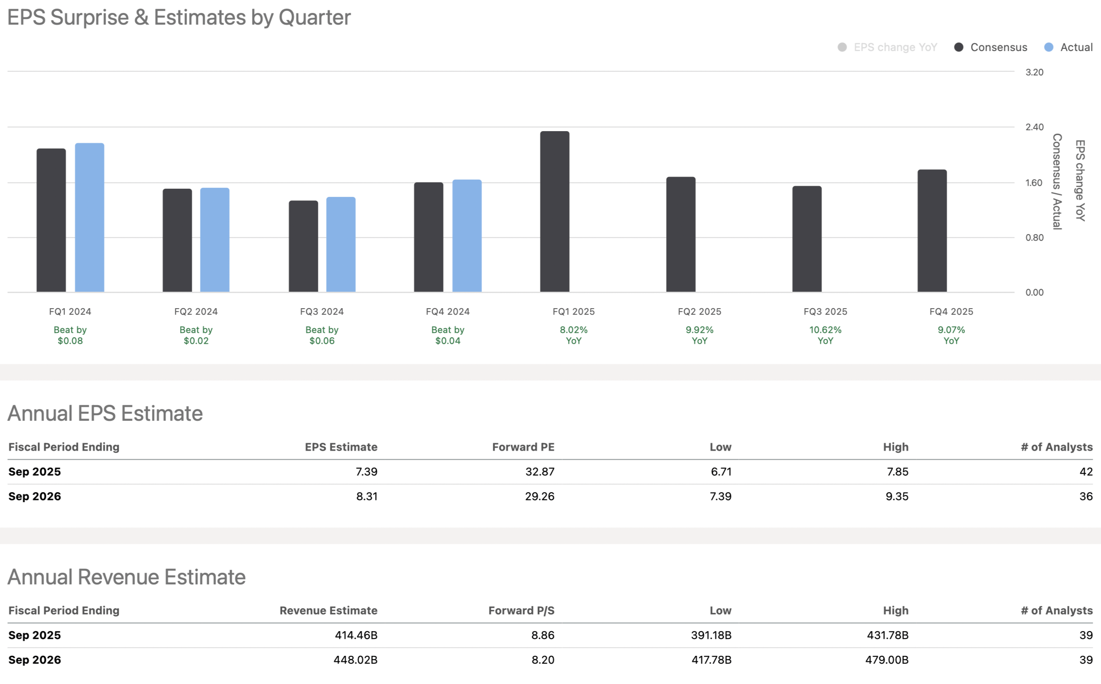The width and height of the screenshot is (1101, 684).
Task: Select the FQ2 2025 Consensus bar
Action: coord(680,234)
